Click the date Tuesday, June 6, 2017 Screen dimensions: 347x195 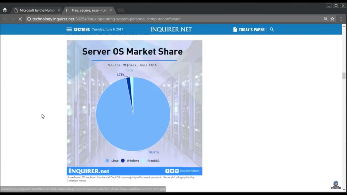click(107, 29)
